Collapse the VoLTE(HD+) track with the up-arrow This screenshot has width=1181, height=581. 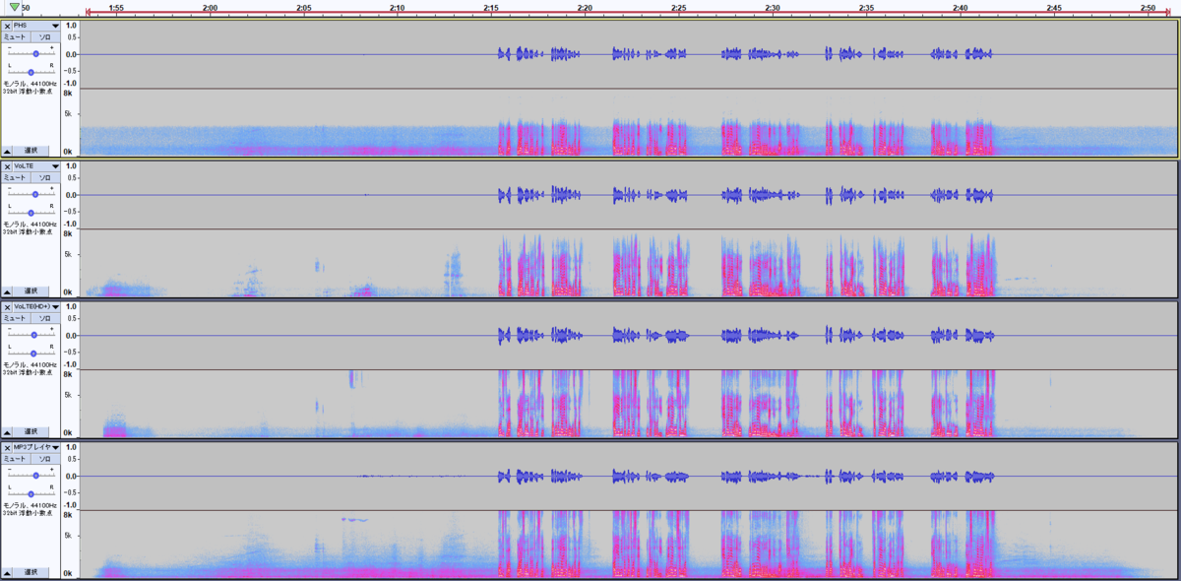8,432
